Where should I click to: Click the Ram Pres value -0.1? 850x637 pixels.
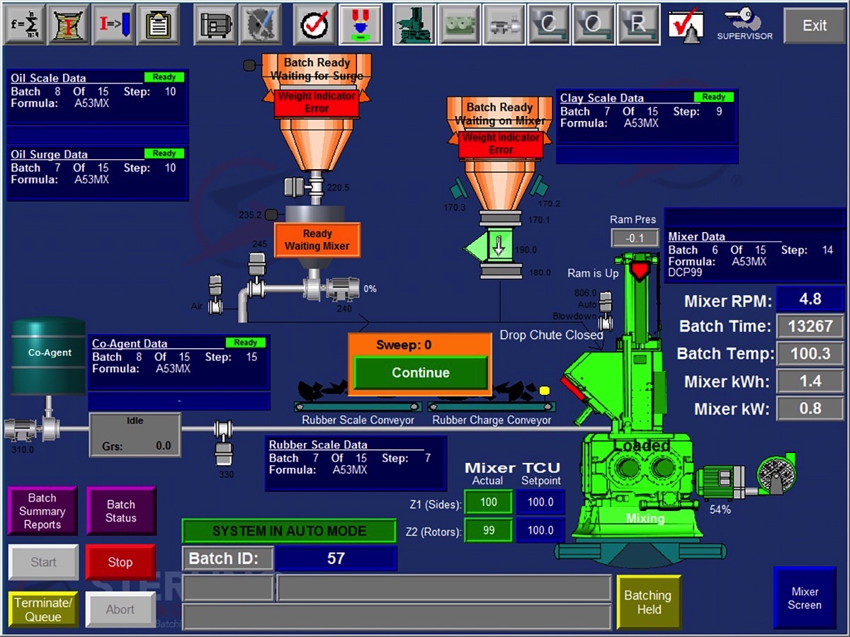tap(635, 238)
